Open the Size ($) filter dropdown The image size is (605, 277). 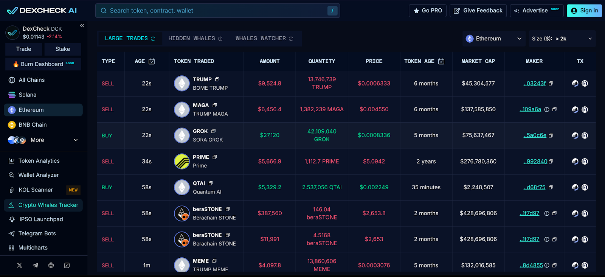pyautogui.click(x=562, y=39)
